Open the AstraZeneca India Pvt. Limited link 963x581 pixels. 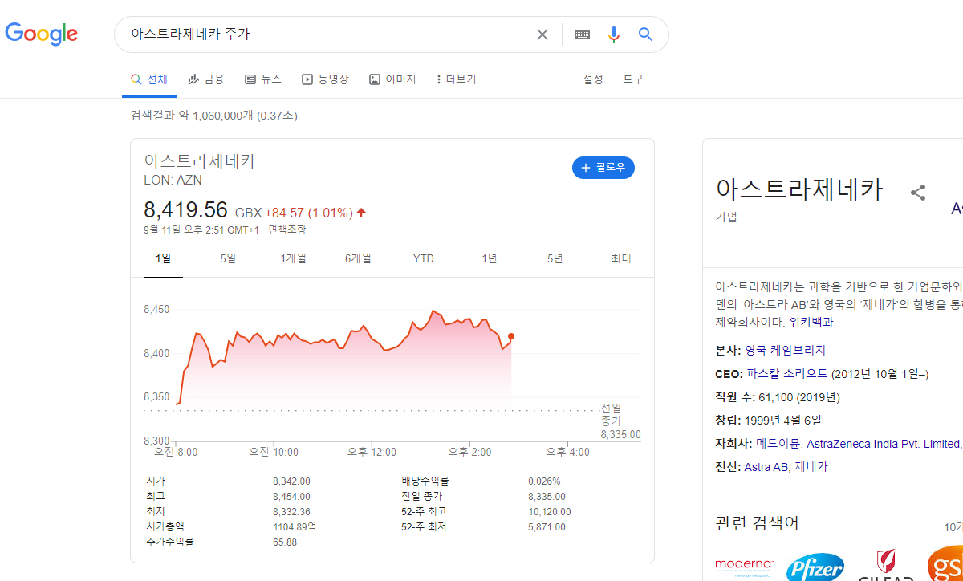click(883, 444)
